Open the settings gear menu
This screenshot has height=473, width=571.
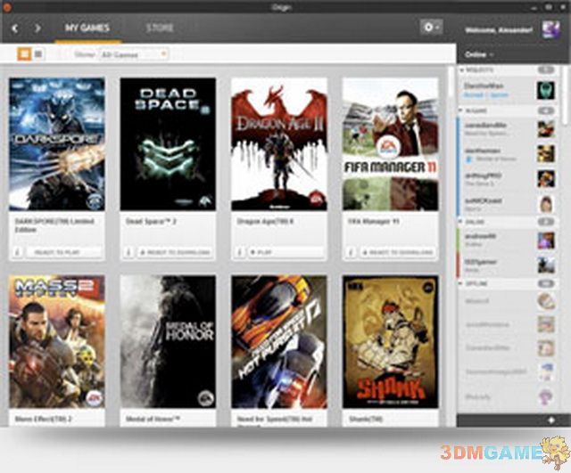point(431,28)
